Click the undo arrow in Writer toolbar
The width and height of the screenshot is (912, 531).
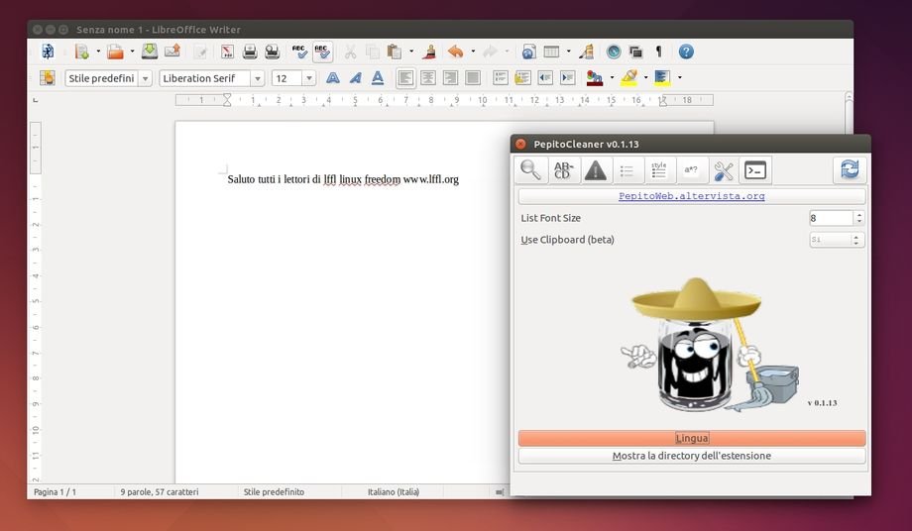pyautogui.click(x=455, y=52)
